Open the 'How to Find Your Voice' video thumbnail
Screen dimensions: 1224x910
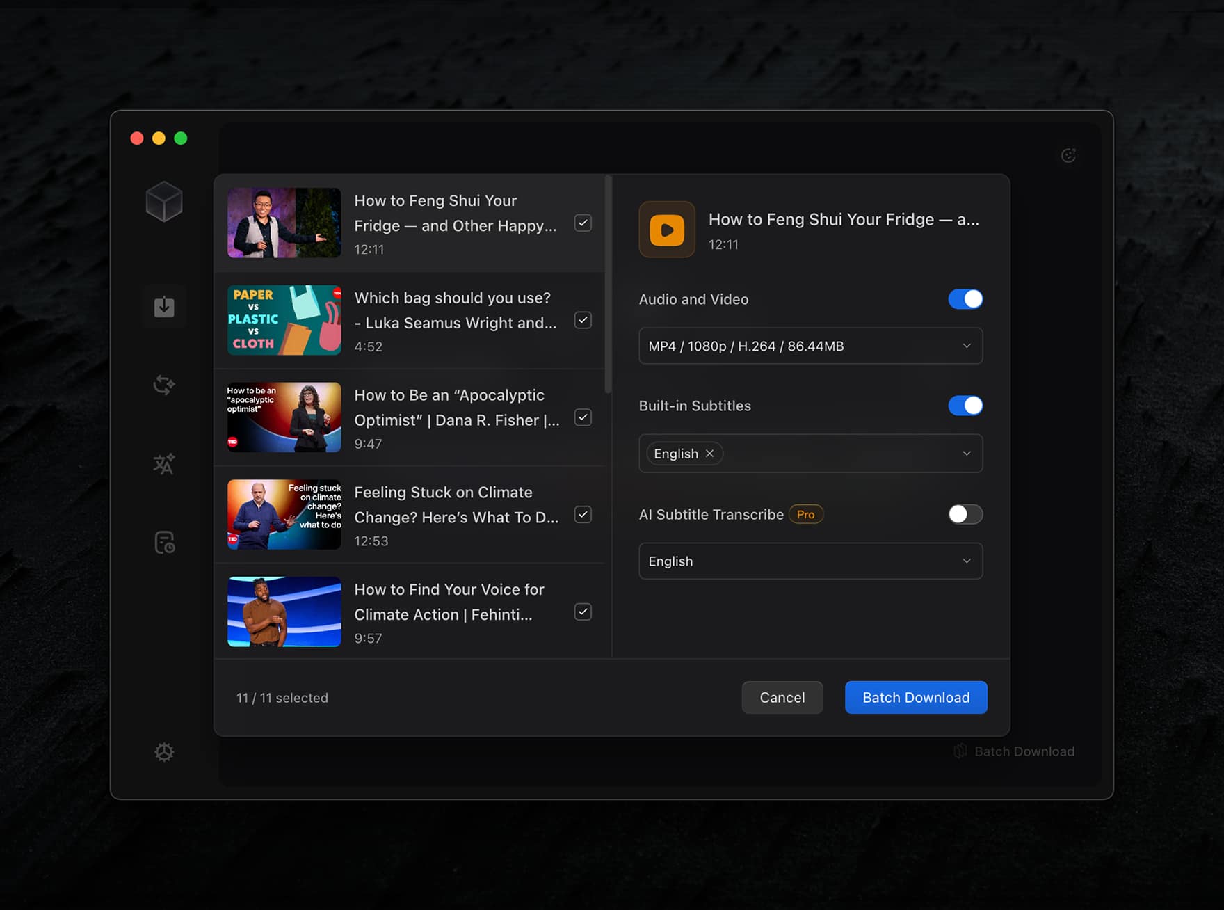(x=284, y=612)
